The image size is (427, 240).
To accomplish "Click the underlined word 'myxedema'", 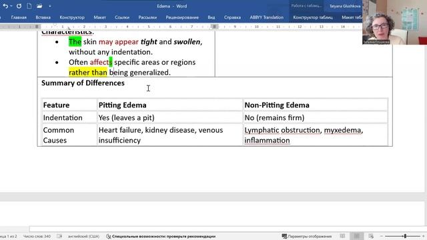I will pyautogui.click(x=342, y=130).
